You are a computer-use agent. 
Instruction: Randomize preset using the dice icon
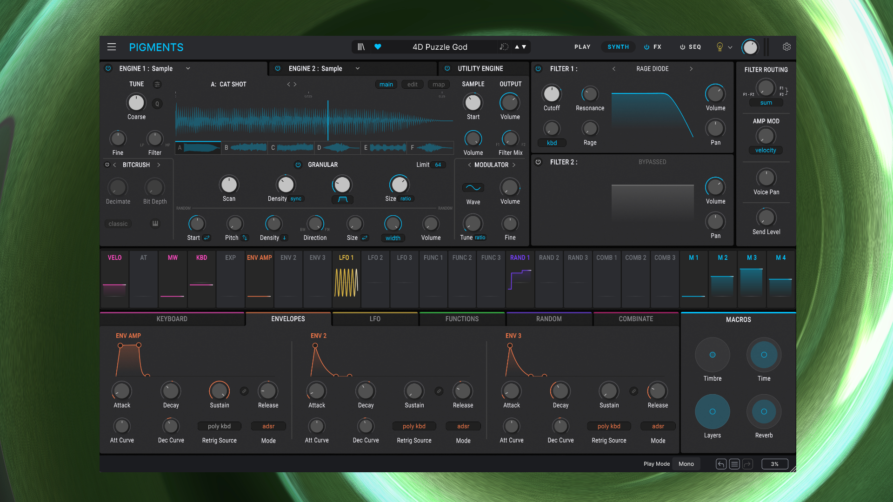504,46
